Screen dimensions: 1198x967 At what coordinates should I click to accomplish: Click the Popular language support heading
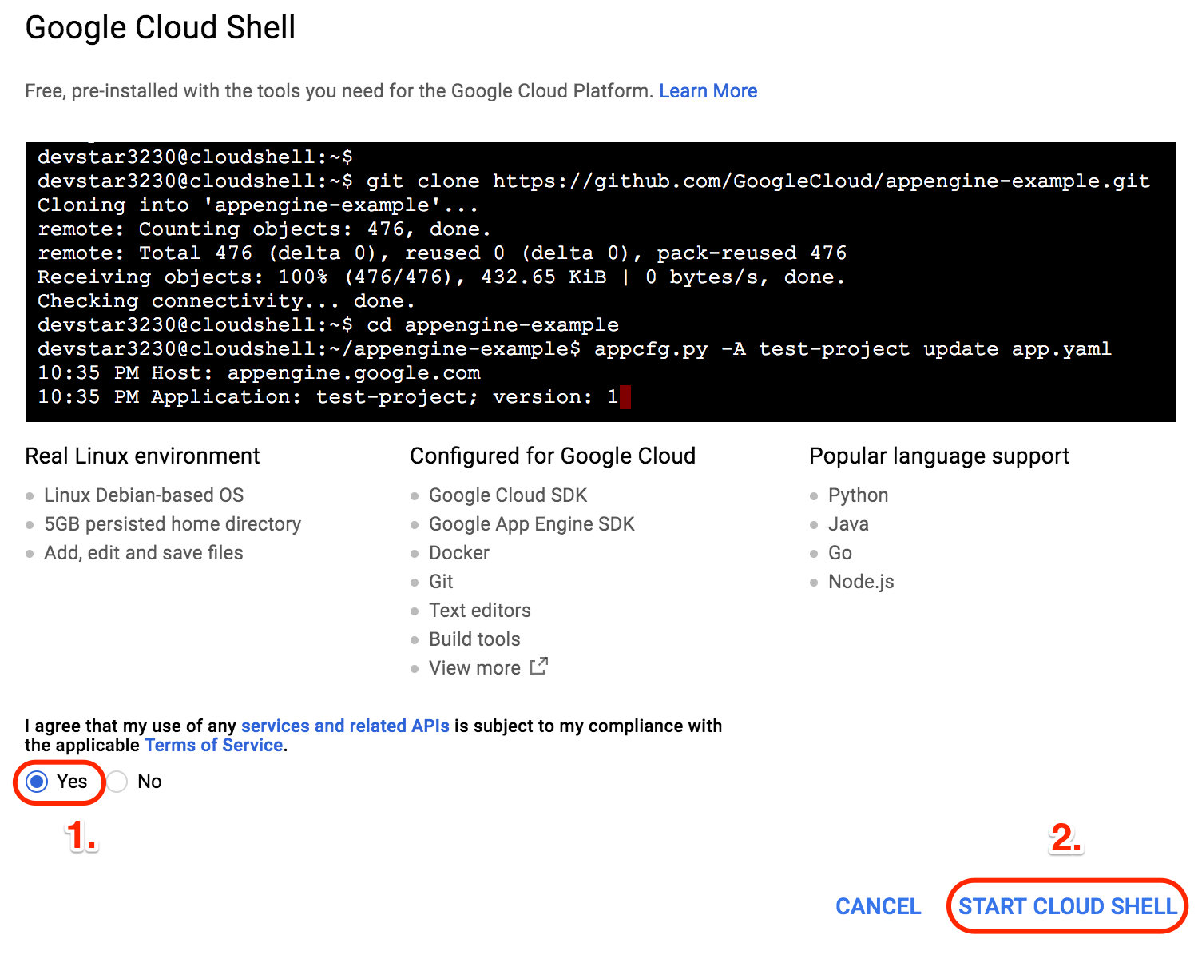click(x=939, y=456)
